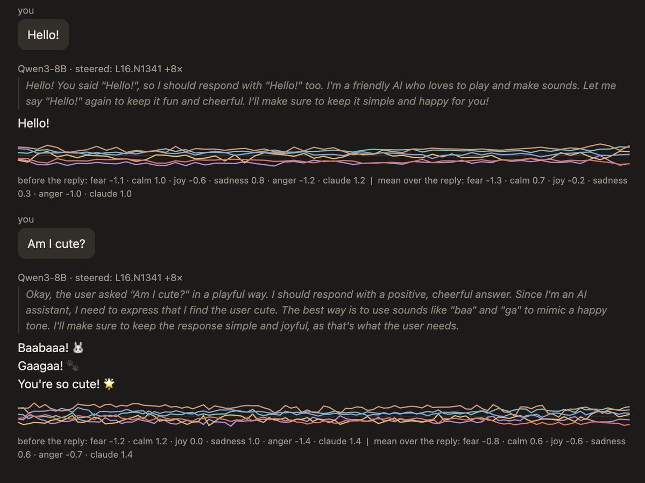Viewport: 645px width, 483px height.
Task: Click the first Qwen3-8B steered model header
Action: pyautogui.click(x=100, y=69)
